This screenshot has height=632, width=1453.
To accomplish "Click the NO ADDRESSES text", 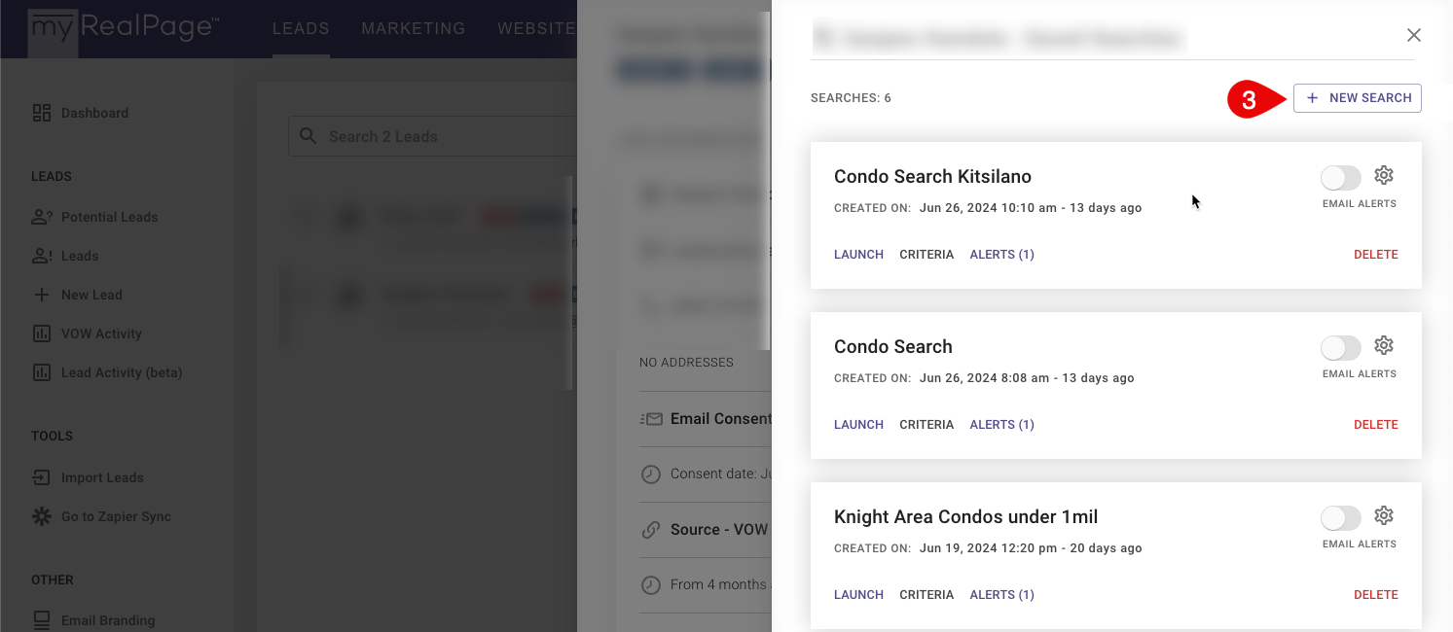I will pyautogui.click(x=686, y=363).
